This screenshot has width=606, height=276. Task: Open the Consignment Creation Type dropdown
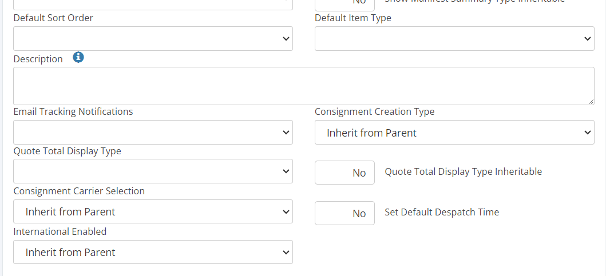point(454,133)
